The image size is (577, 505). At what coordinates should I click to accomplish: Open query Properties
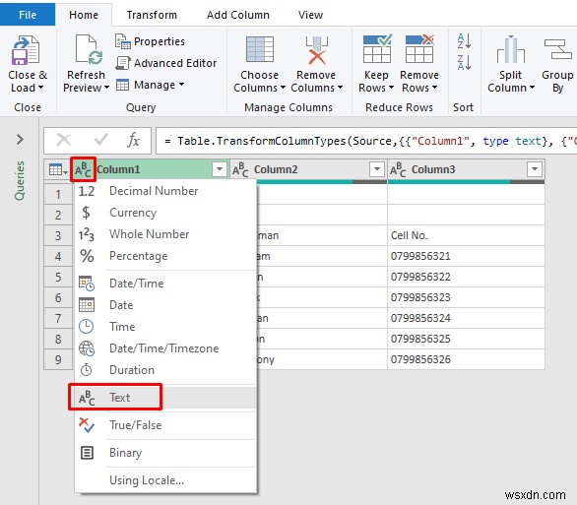[x=150, y=41]
